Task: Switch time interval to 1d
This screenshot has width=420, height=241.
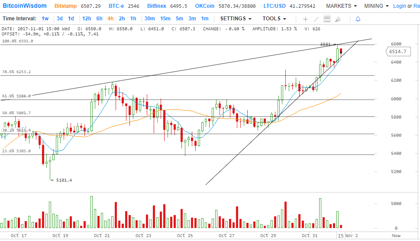Action: 71,19
